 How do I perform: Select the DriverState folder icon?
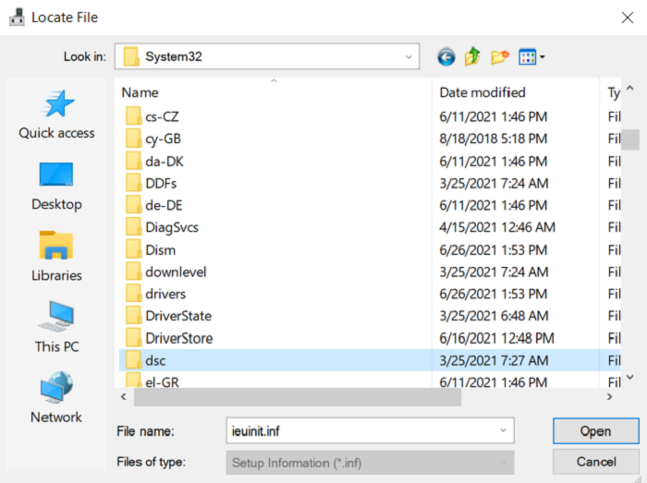coord(133,316)
